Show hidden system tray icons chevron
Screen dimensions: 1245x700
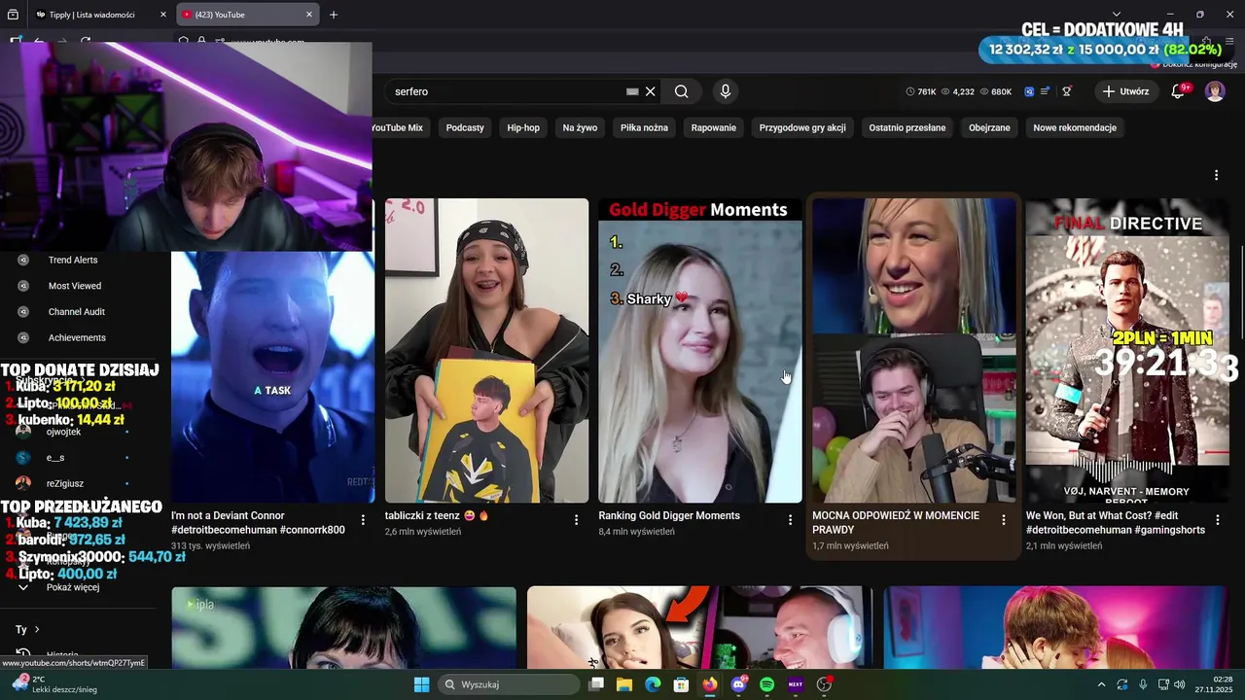(x=1101, y=684)
